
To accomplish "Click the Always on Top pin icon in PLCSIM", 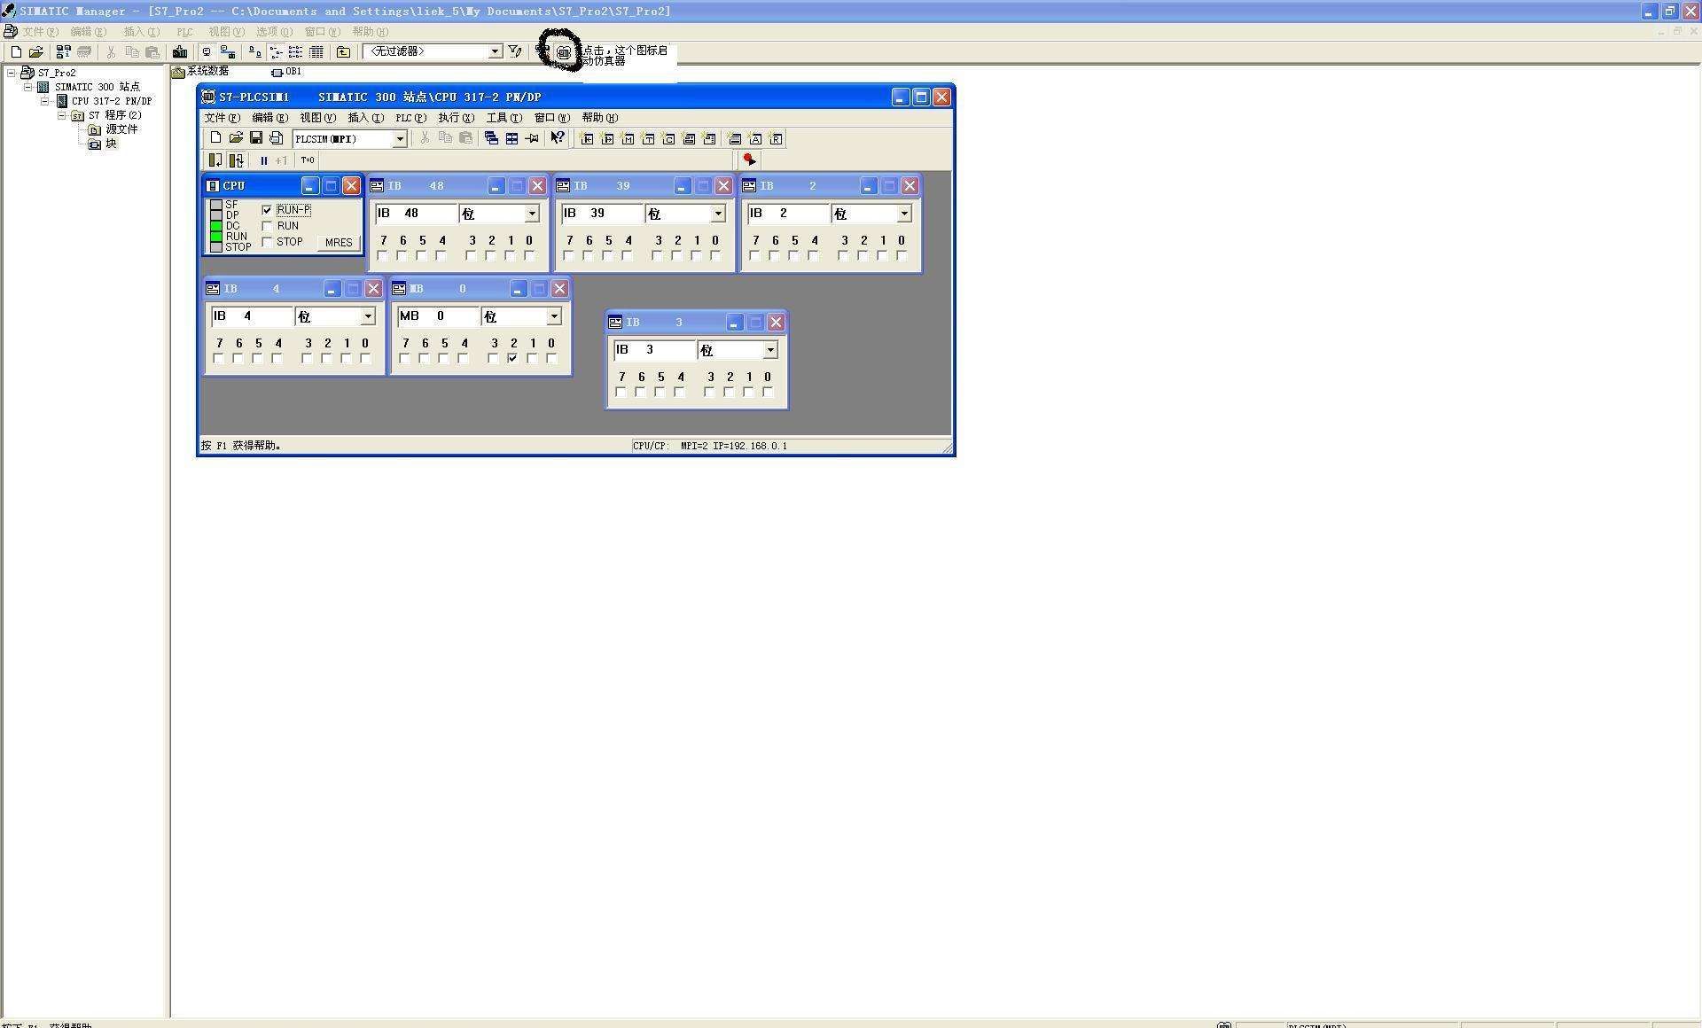I will pyautogui.click(x=532, y=138).
